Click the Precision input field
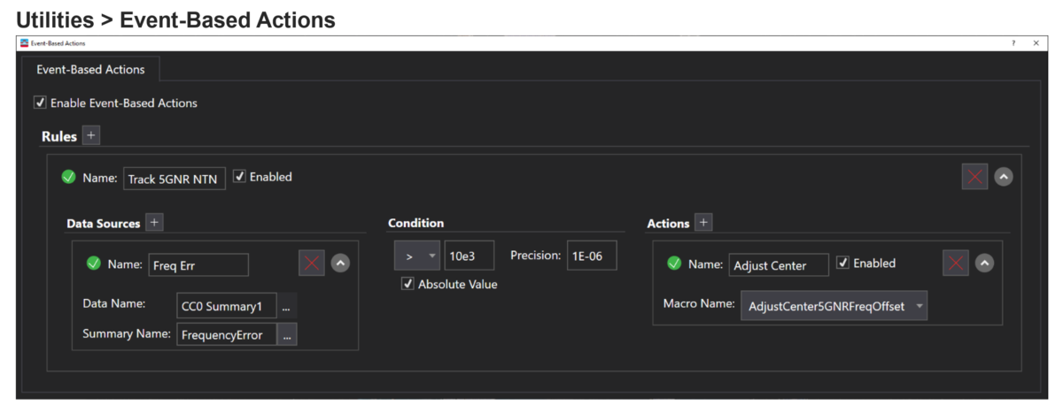 tap(592, 256)
